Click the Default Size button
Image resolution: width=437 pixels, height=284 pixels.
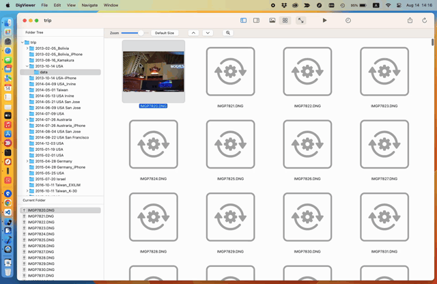coord(165,33)
